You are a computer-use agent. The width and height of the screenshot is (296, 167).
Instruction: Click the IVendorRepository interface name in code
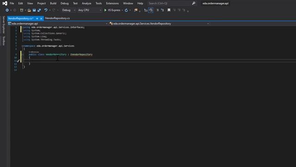coord(81,55)
